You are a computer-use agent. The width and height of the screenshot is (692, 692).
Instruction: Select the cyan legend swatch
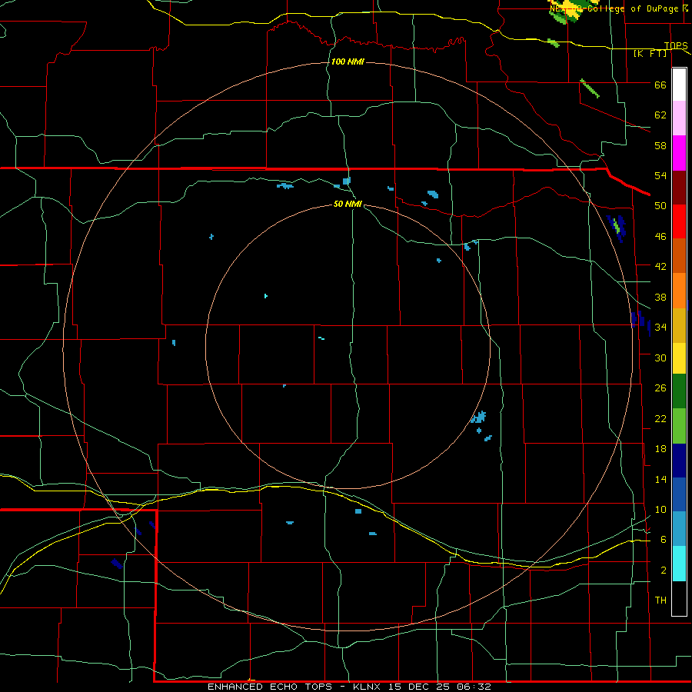pyautogui.click(x=679, y=564)
